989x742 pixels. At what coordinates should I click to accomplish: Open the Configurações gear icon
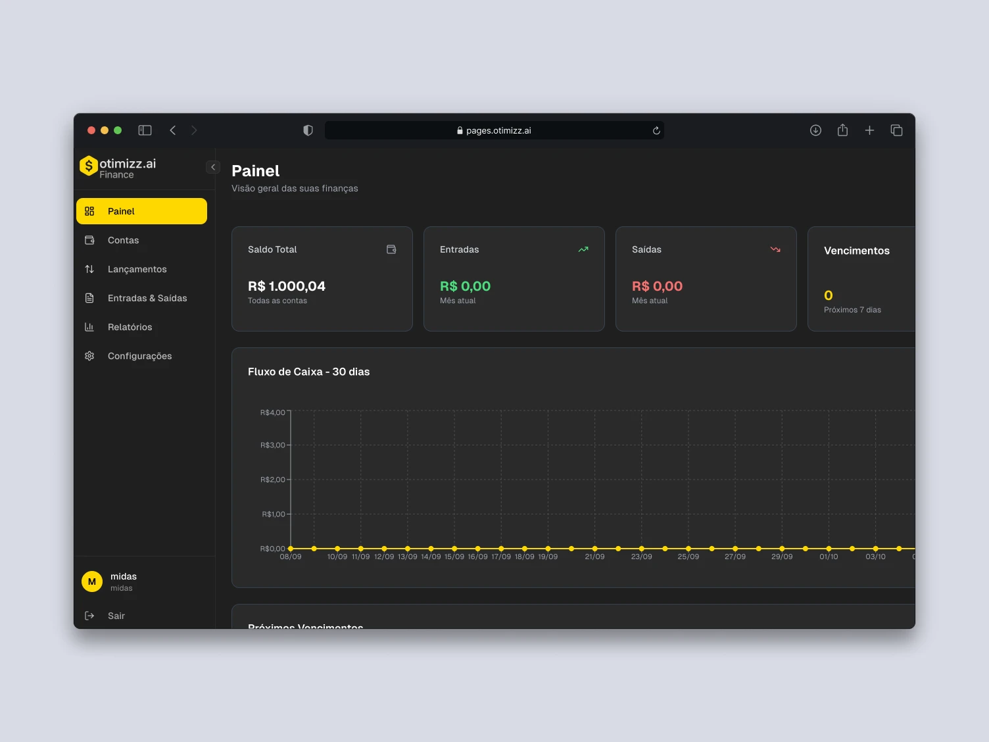[89, 356]
